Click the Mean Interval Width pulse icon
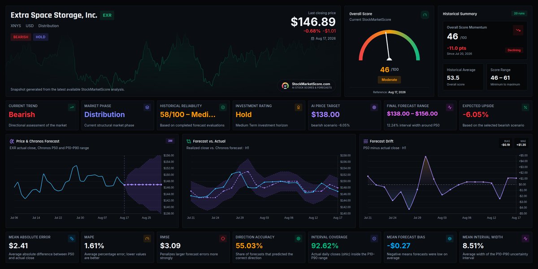Viewport: 538px width, 269px height. click(525, 239)
